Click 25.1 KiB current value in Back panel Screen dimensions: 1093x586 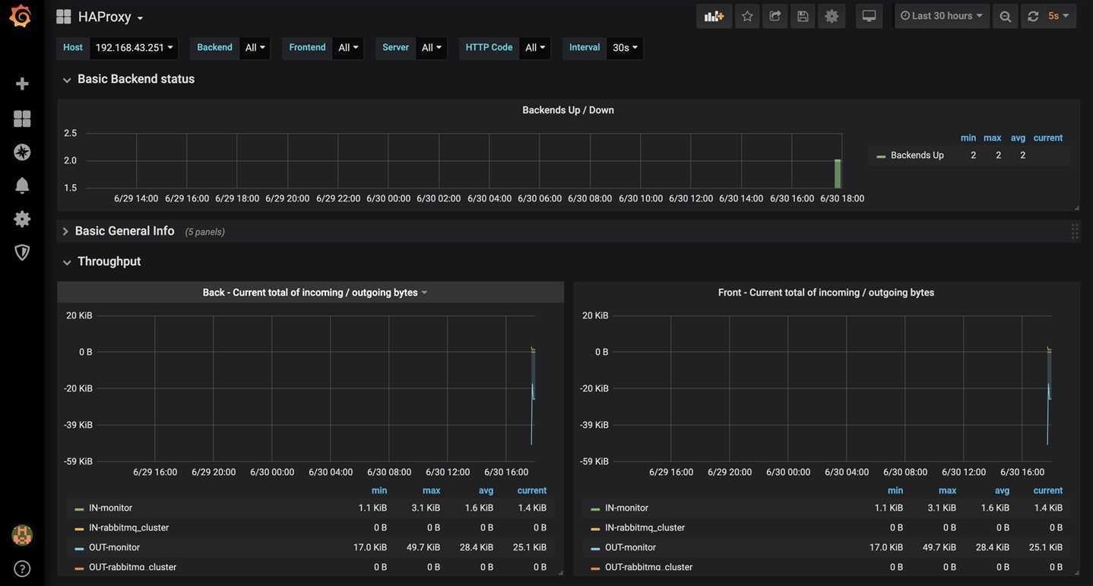click(530, 548)
